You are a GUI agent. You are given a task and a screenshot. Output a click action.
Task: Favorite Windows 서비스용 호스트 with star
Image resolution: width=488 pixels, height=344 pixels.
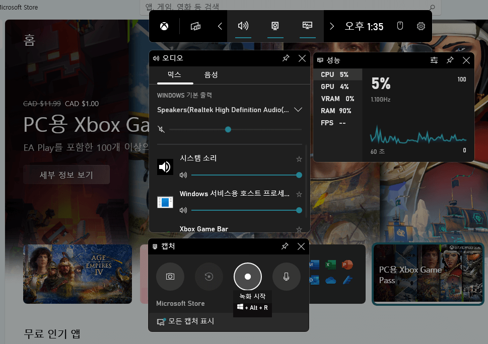[x=299, y=194]
